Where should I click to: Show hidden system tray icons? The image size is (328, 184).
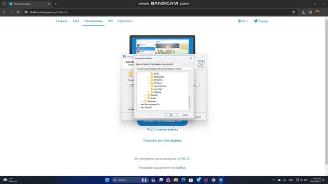[x=273, y=180]
